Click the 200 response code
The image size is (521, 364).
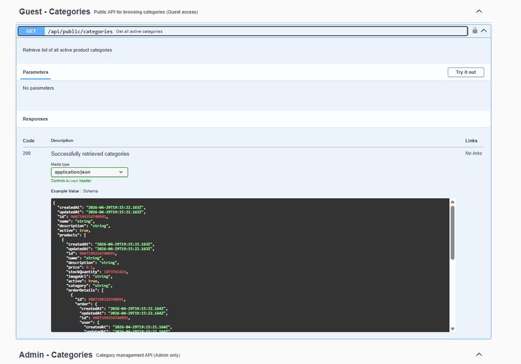point(27,153)
